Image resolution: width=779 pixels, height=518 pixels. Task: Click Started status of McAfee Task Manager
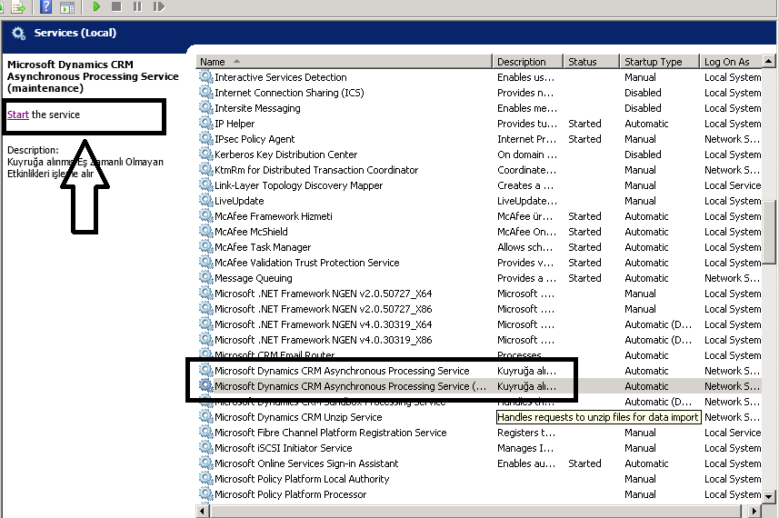coord(584,247)
